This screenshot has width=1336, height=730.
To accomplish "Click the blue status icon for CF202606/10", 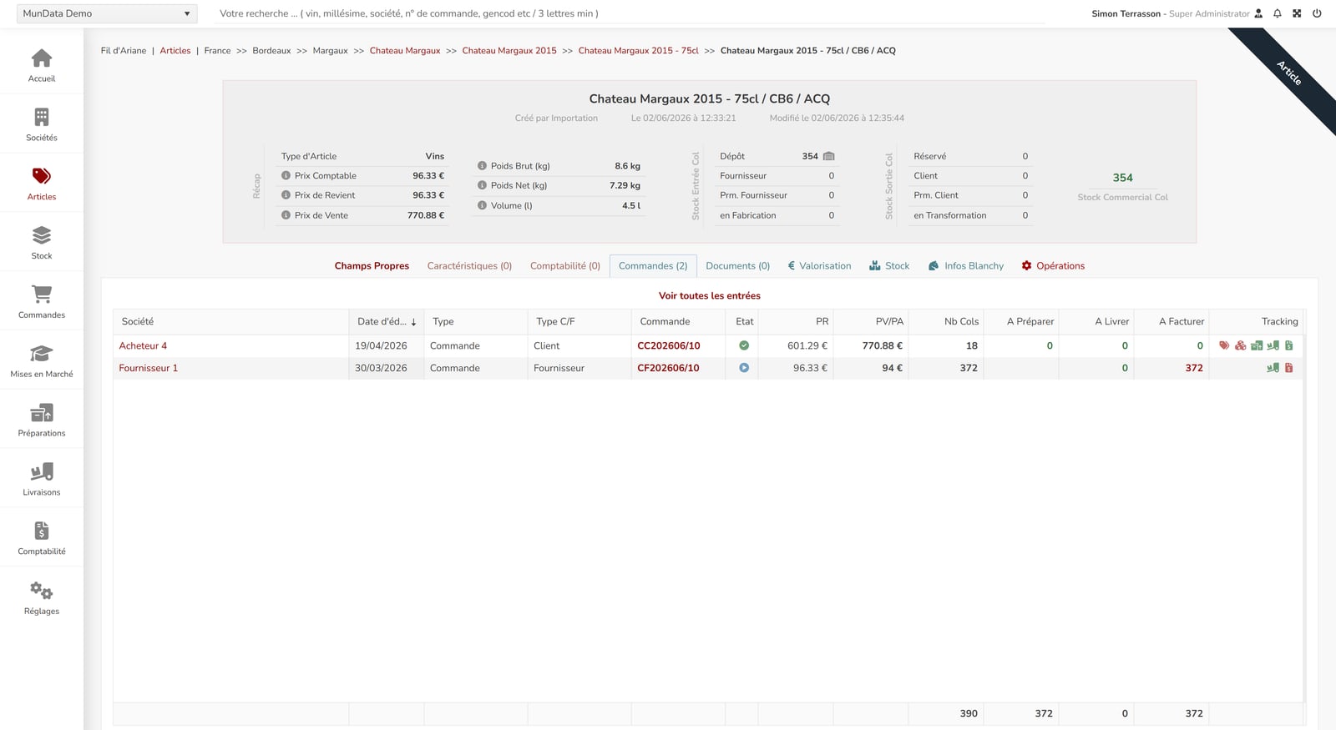I will point(744,368).
